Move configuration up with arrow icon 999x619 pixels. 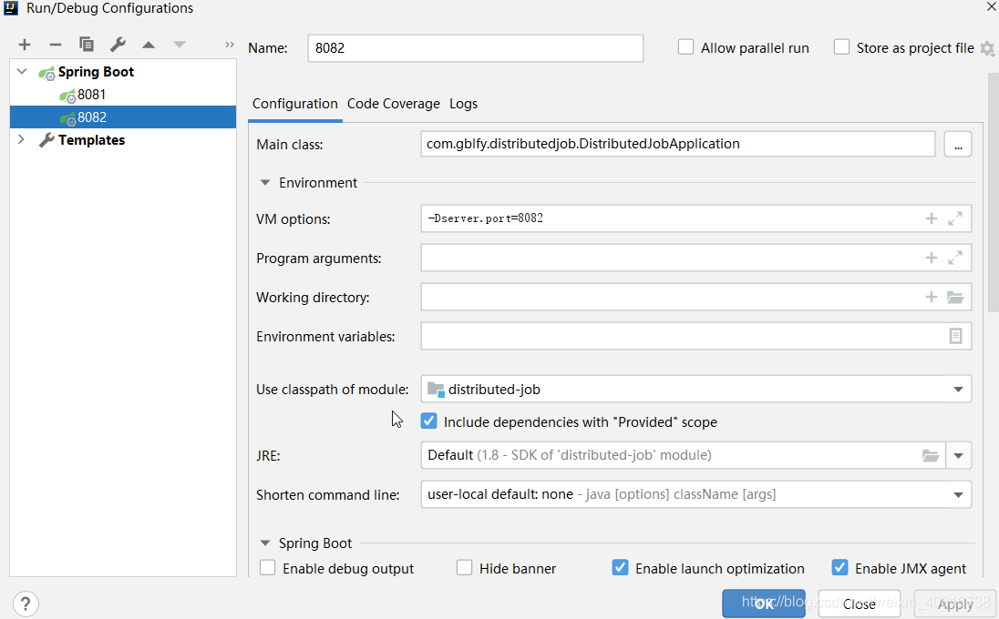click(149, 45)
